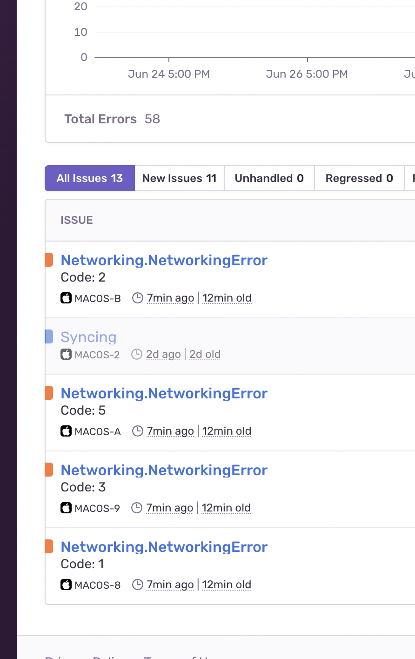Open Networking.NetworkingError issue with Code: 1

[x=164, y=547]
